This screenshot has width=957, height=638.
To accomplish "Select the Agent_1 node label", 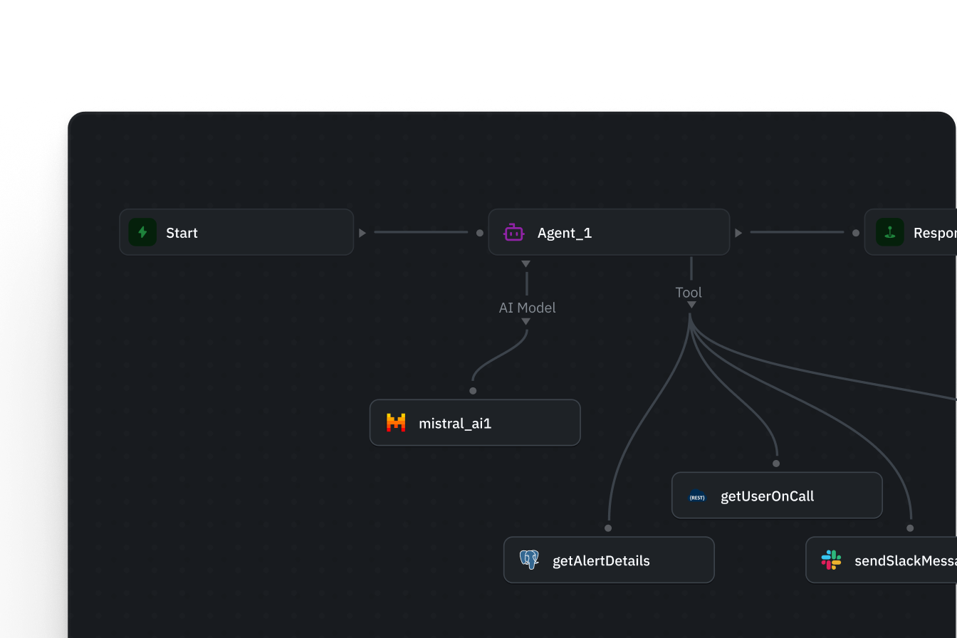I will point(565,233).
